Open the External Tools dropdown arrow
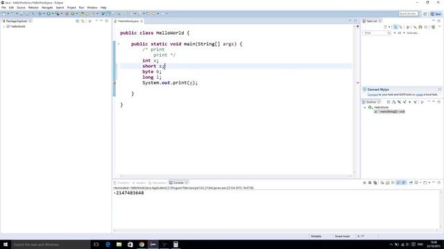This screenshot has width=444, height=249. pyautogui.click(x=62, y=14)
